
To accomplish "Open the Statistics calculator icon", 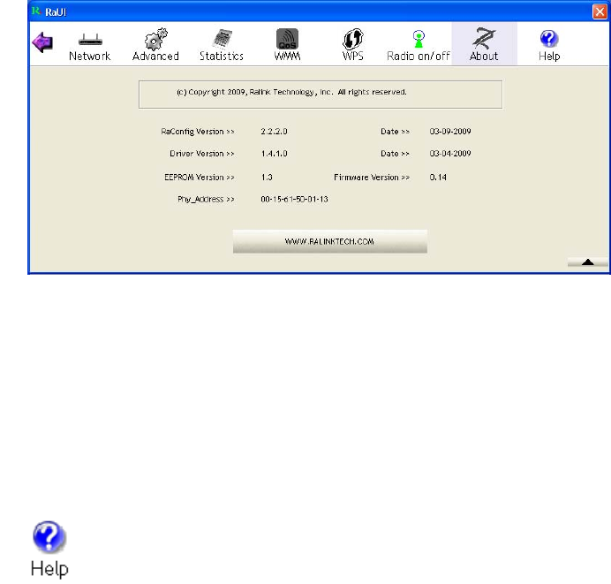I will [222, 45].
